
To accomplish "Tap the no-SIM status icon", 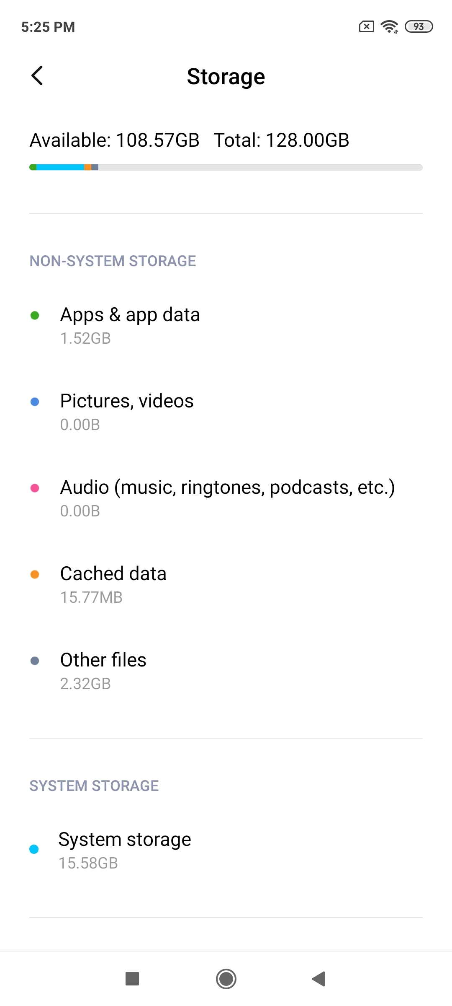I will point(366,27).
